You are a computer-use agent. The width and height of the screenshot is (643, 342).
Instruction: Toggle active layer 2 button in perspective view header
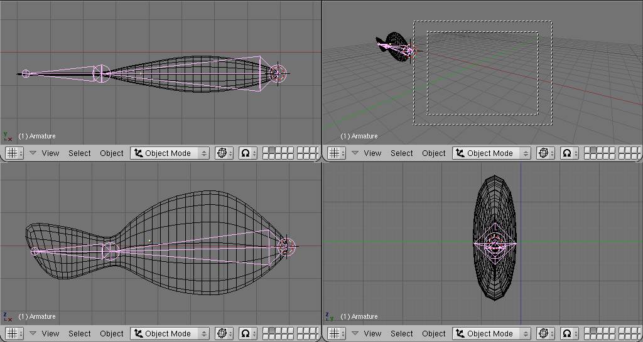coord(594,150)
